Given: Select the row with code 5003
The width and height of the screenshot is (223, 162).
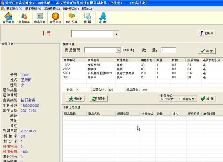Looking at the screenshot, I should pos(142,73).
